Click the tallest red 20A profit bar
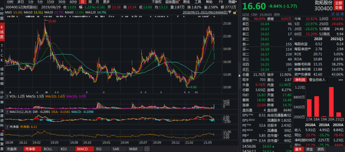Screen dimensions: 345x152 tap(331, 102)
